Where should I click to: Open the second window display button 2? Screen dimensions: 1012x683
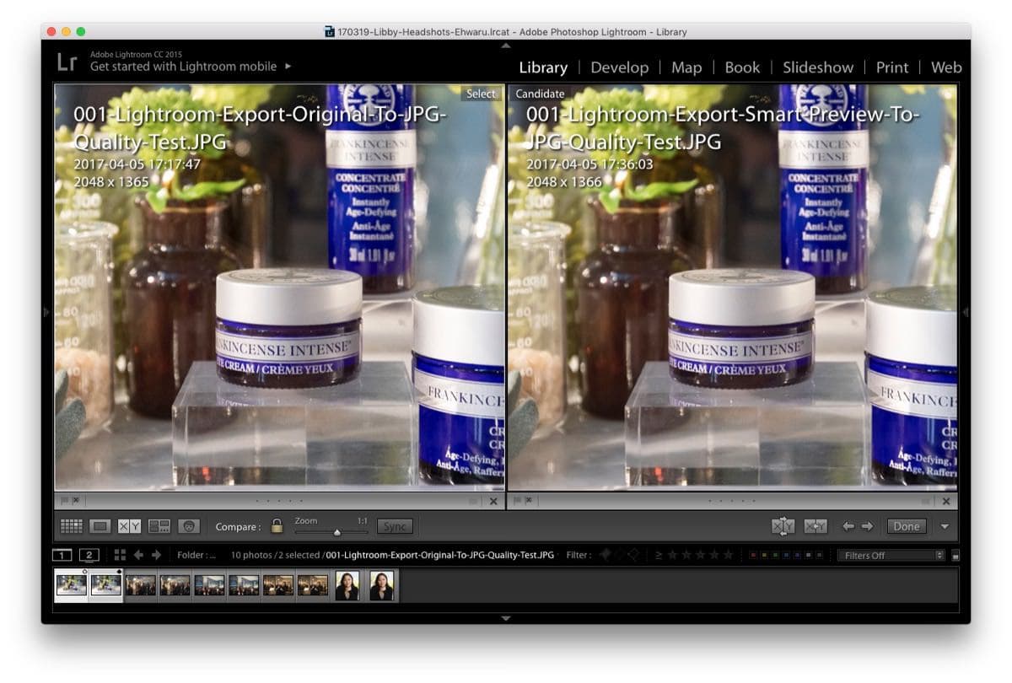point(89,555)
